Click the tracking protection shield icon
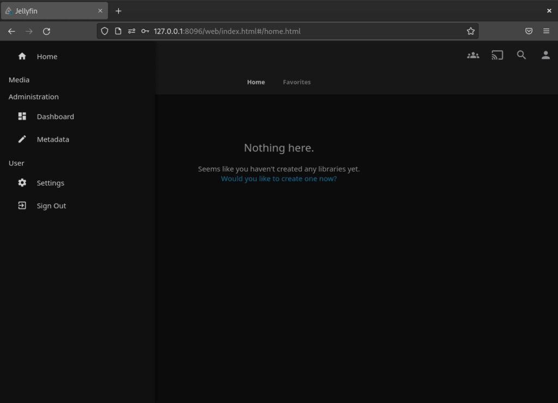Viewport: 558px width, 403px height. [104, 31]
